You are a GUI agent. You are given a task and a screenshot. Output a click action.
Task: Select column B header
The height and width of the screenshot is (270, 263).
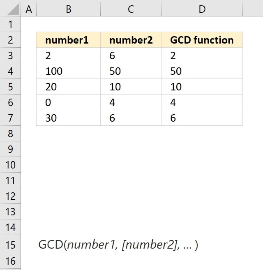pyautogui.click(x=68, y=8)
